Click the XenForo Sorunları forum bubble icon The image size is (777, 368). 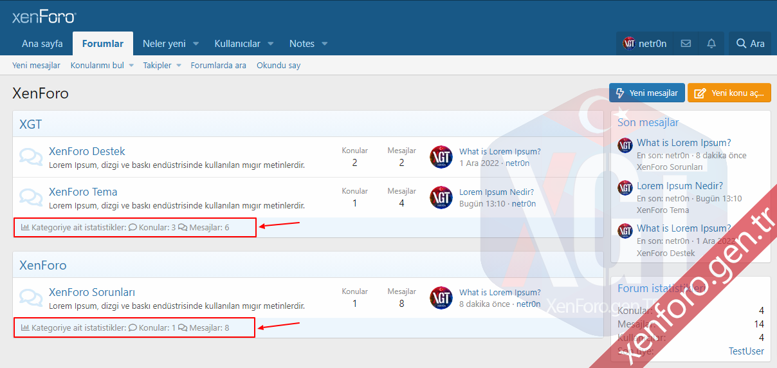coord(31,298)
